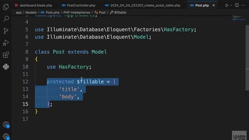Click the Models breadcrumb segment
The image size is (249, 140).
pos(31,12)
